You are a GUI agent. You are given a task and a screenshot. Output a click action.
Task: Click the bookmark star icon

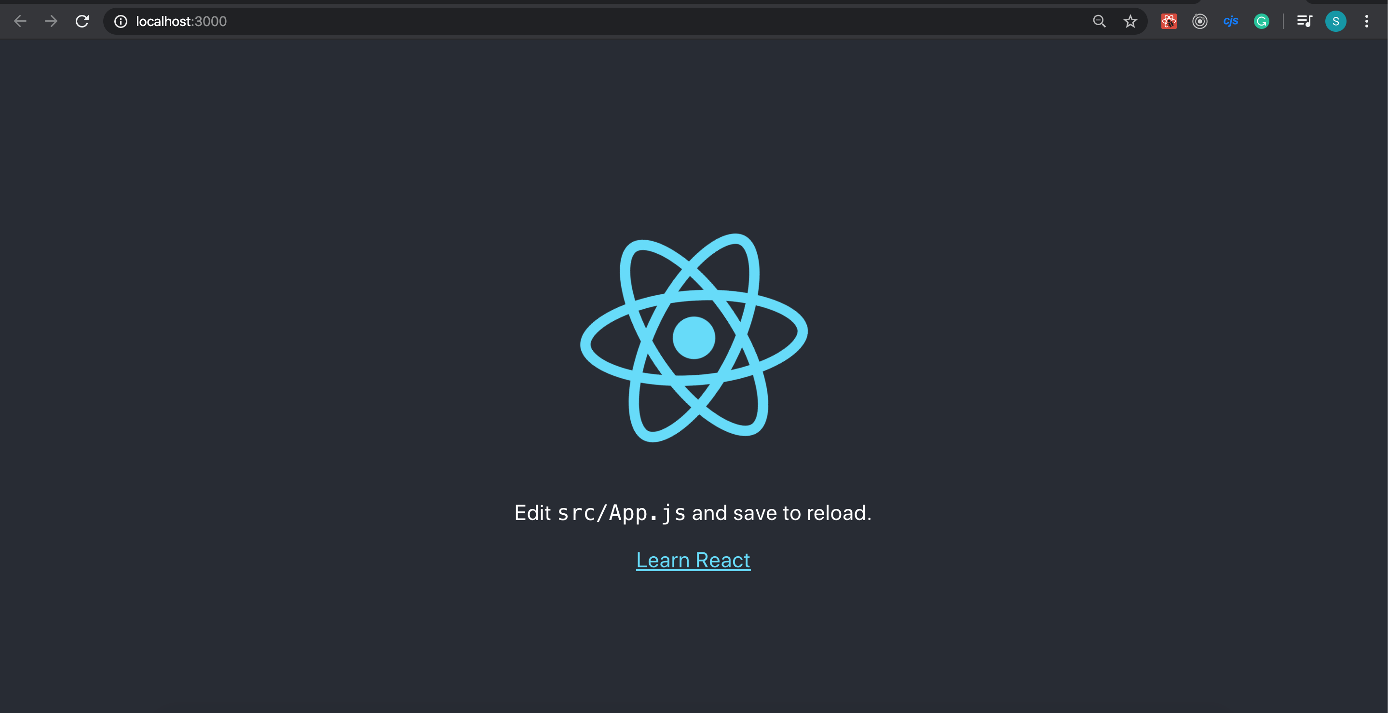(1130, 21)
